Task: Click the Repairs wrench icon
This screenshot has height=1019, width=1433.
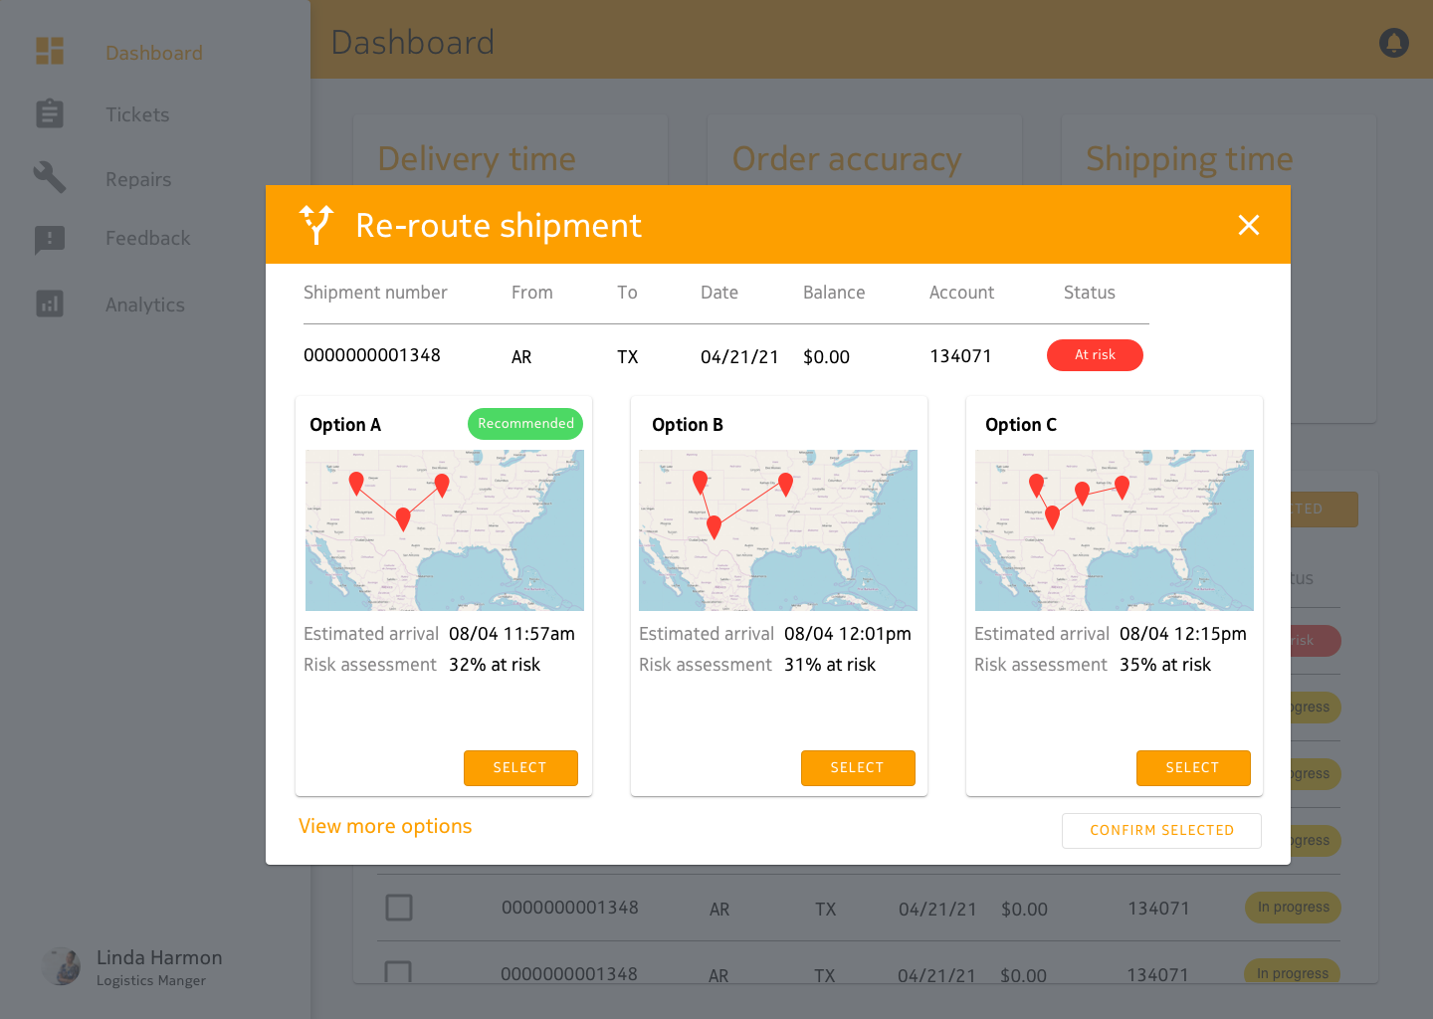Action: (x=50, y=177)
